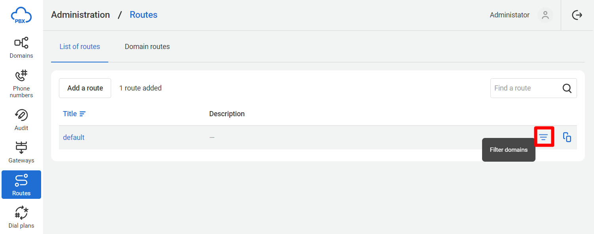Focus the Find a route search field
The image size is (594, 234).
coord(533,88)
